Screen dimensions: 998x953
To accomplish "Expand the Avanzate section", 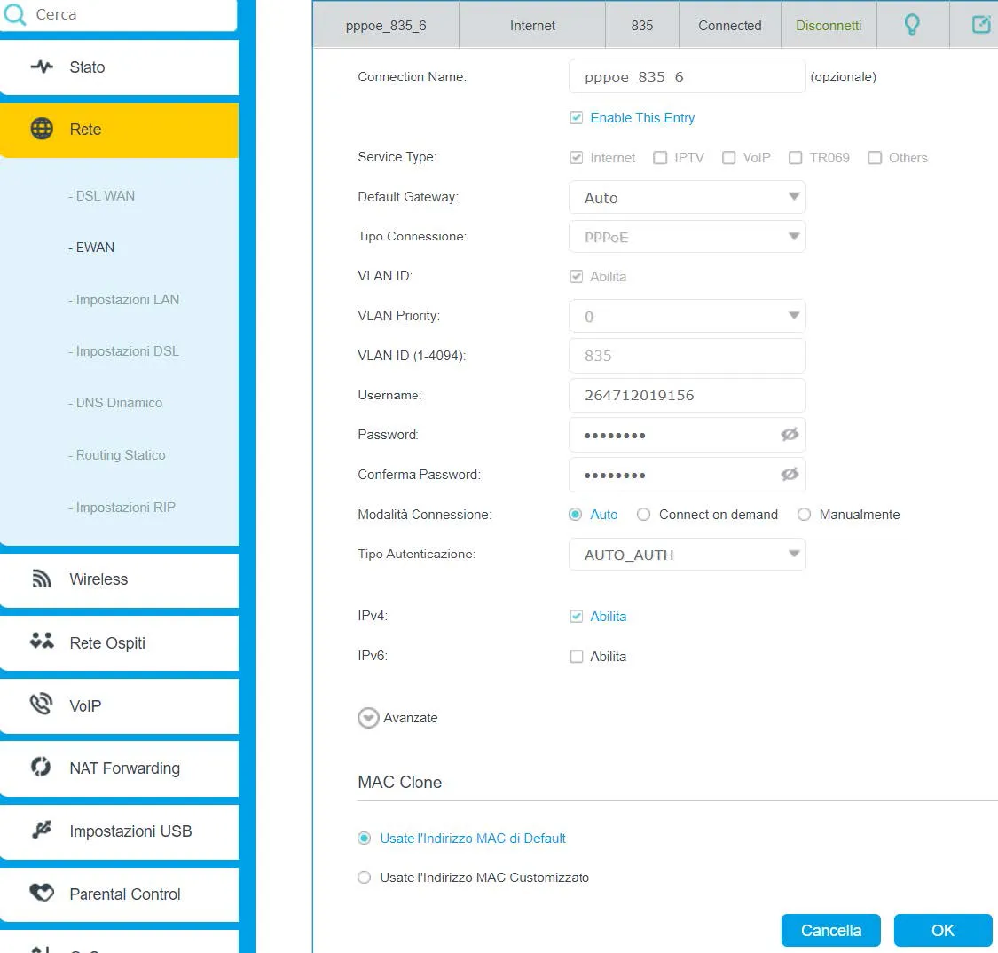I will coord(368,718).
